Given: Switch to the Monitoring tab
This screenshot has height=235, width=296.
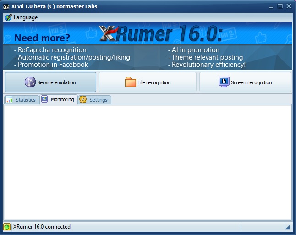Looking at the screenshot, I should [x=59, y=99].
